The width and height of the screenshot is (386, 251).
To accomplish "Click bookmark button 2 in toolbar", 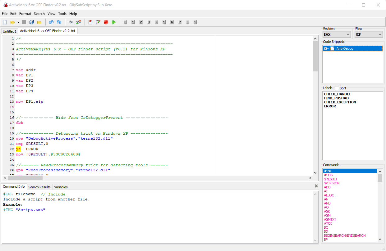I will [141, 22].
